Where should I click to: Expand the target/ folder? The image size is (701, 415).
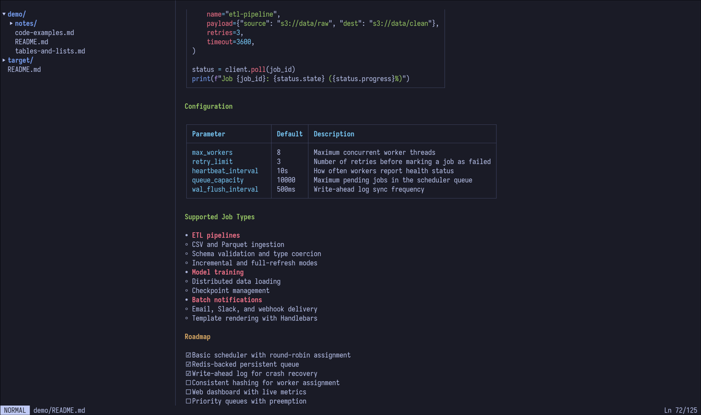pyautogui.click(x=20, y=60)
